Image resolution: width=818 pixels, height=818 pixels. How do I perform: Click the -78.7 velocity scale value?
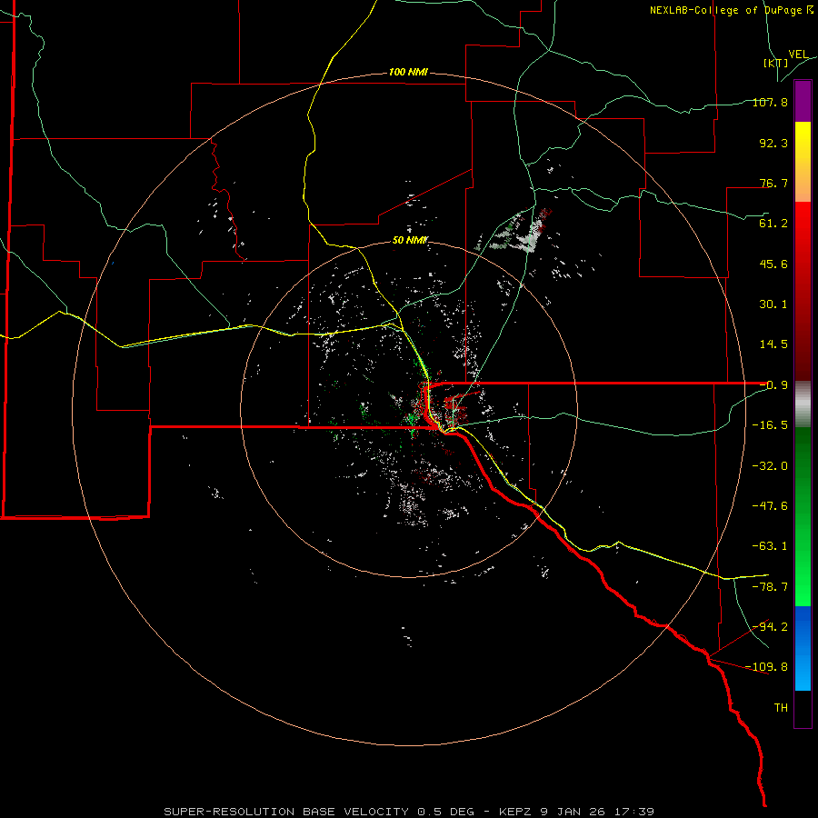[770, 587]
